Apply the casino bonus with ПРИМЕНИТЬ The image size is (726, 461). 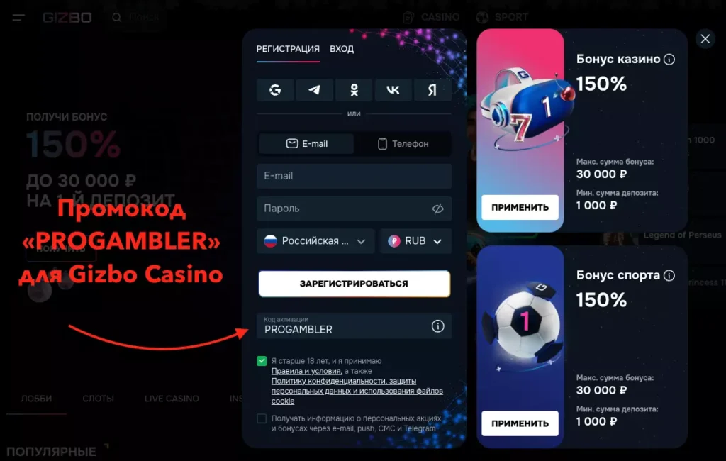(520, 207)
